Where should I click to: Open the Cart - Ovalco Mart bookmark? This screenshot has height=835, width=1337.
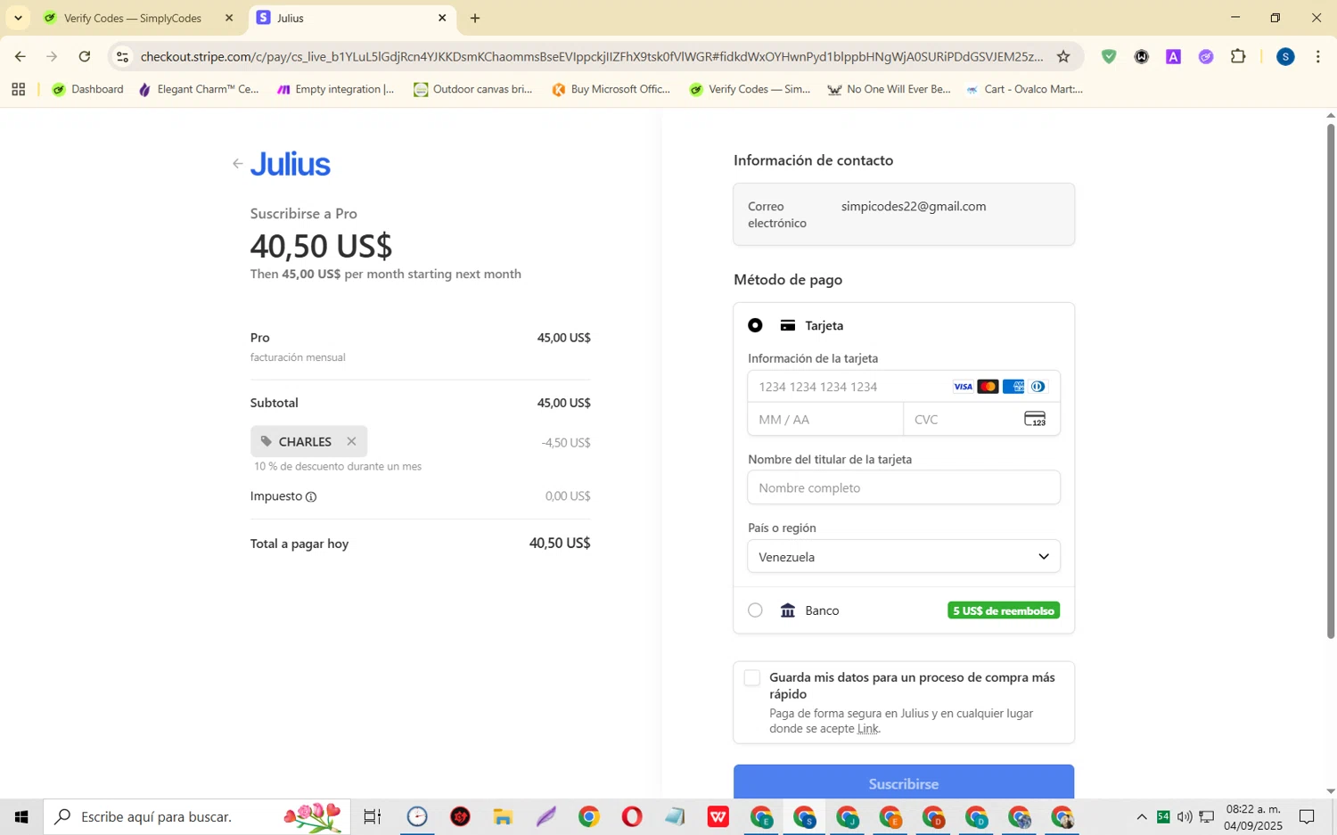point(1025,89)
